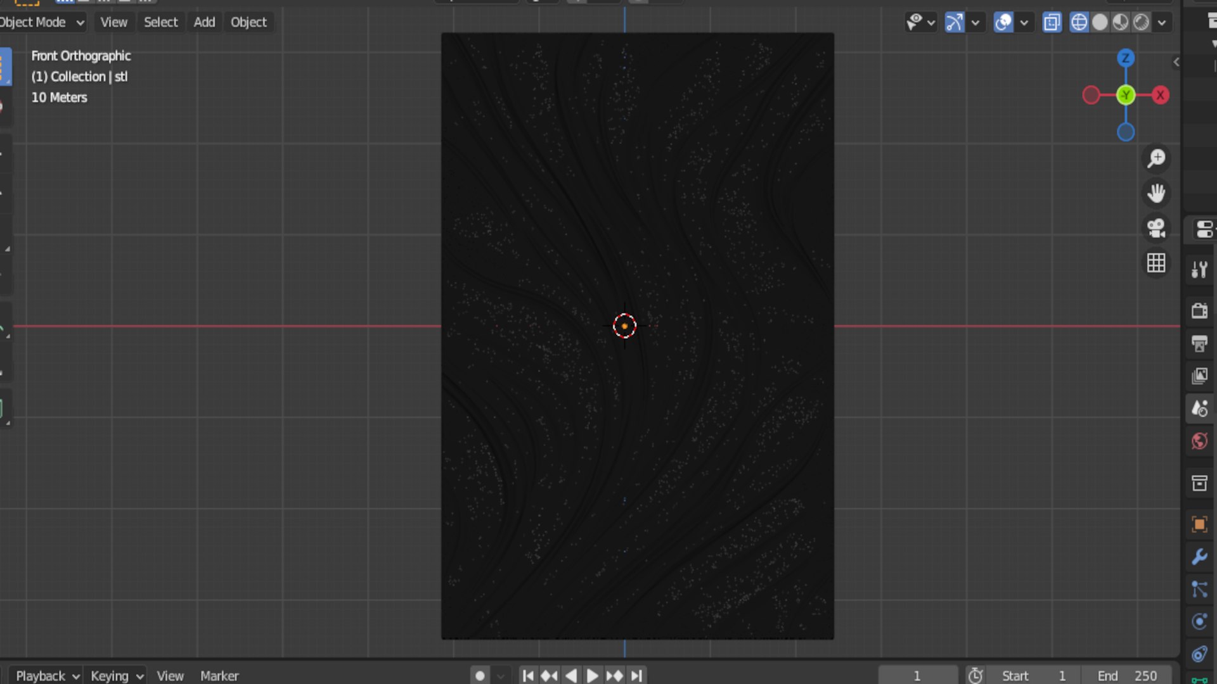The height and width of the screenshot is (684, 1217).
Task: Switch to Solid viewport shading
Action: coord(1100,23)
